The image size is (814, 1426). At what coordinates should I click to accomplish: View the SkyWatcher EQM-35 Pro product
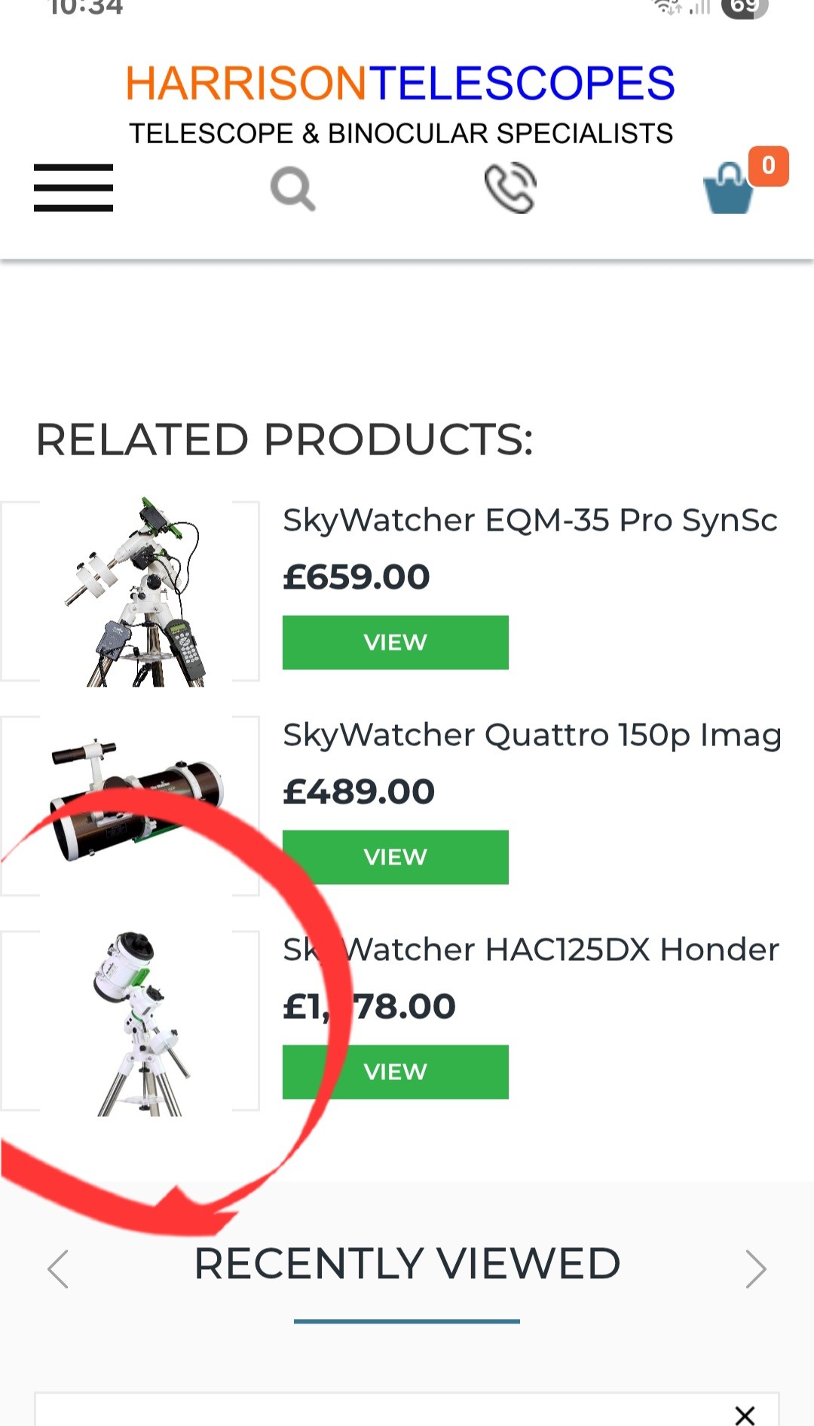[x=396, y=642]
